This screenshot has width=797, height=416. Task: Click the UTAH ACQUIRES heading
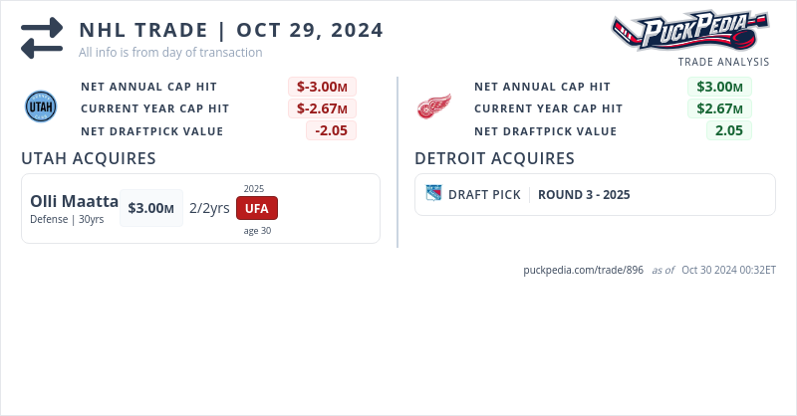tap(89, 158)
